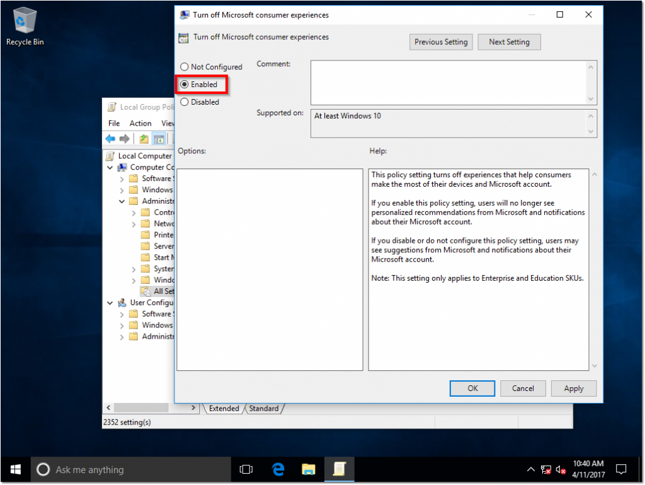Click the User Configuration icon

tap(122, 303)
